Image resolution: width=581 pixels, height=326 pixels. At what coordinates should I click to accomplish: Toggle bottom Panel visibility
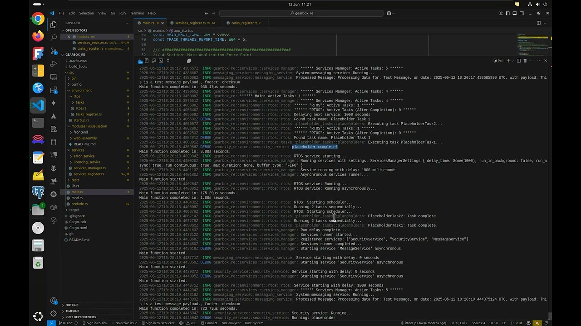tap(514, 13)
